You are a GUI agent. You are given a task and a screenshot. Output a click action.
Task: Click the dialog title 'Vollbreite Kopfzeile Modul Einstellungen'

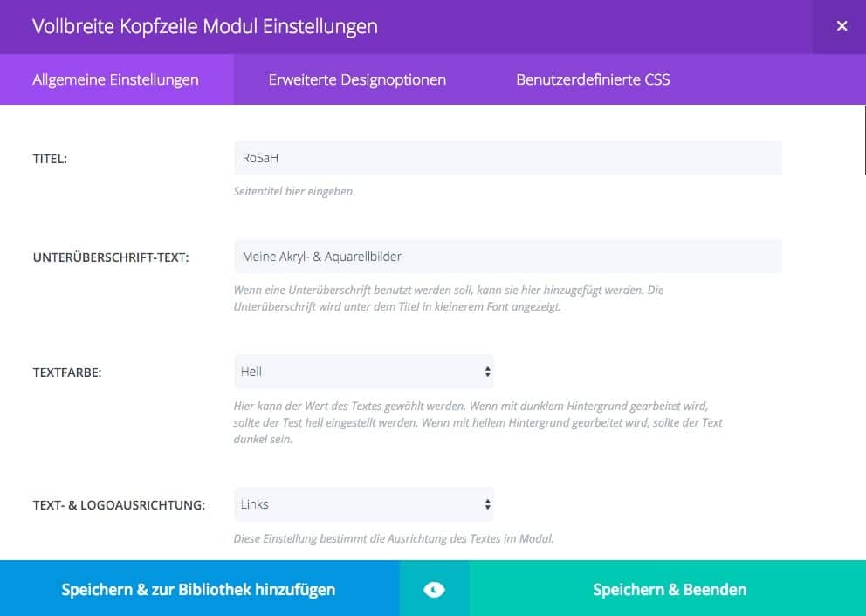point(205,26)
